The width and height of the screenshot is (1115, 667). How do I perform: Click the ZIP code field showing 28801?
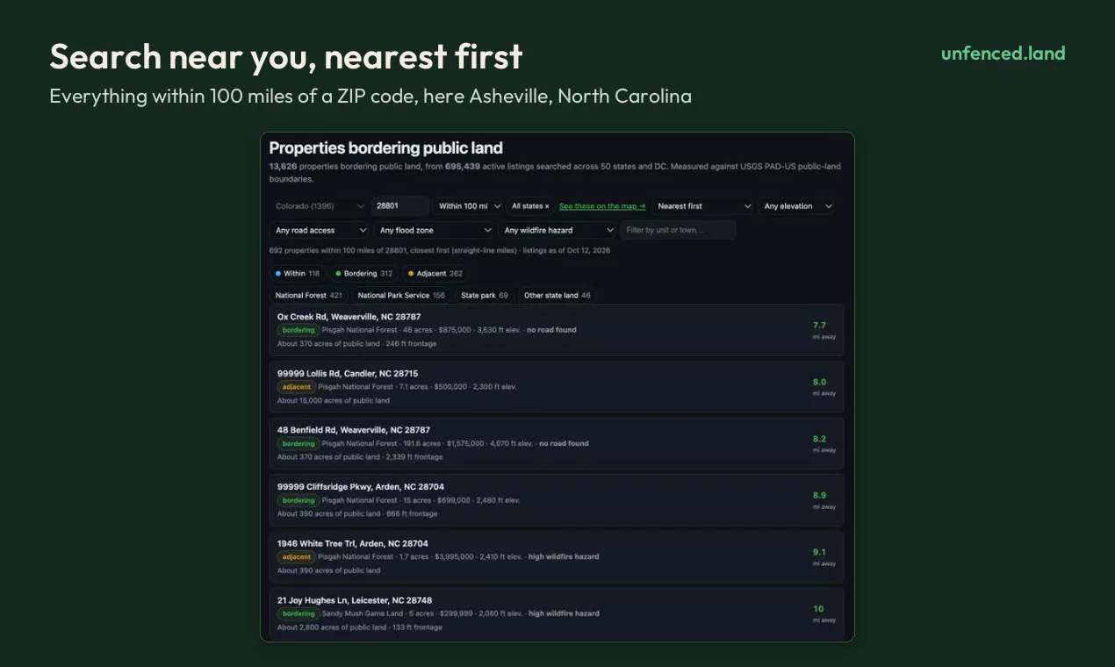click(399, 206)
